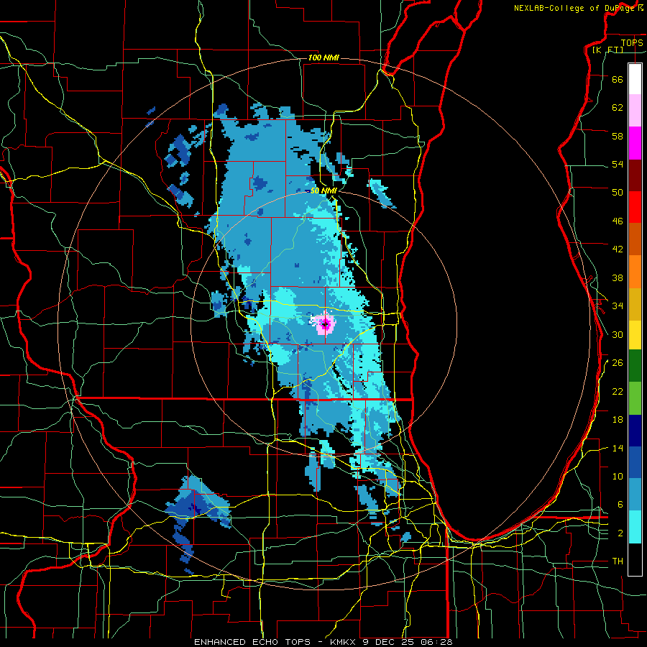The image size is (647, 647).
Task: Click the '30' legend value
Action: click(x=618, y=334)
